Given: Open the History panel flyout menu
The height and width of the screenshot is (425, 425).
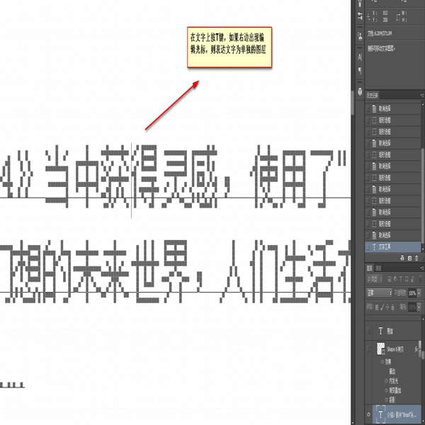Looking at the screenshot, I should (x=421, y=96).
